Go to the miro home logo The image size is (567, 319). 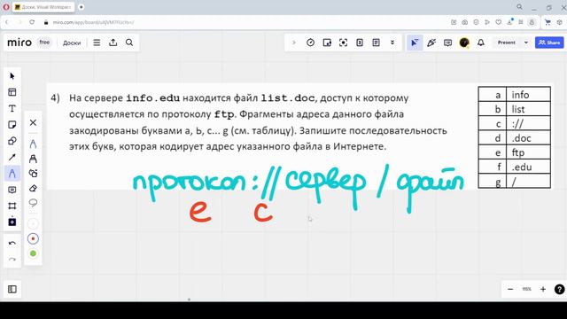point(19,43)
